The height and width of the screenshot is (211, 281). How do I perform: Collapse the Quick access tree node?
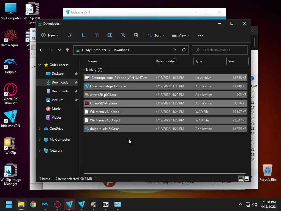pyautogui.click(x=40, y=65)
